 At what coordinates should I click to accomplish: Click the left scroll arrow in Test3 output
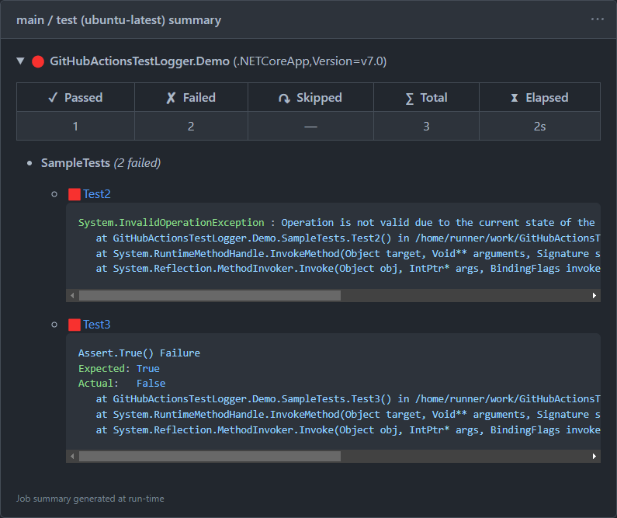coord(72,456)
